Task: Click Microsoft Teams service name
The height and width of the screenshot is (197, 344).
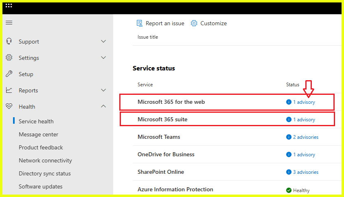Action: coord(159,137)
